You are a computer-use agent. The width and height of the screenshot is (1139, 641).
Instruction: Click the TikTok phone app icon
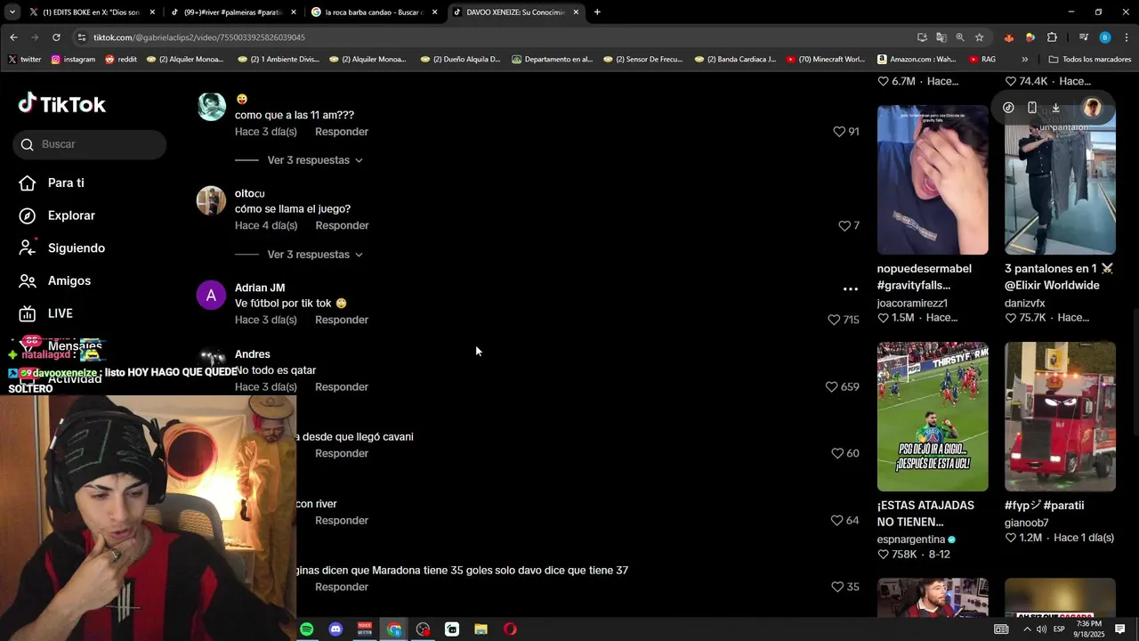coord(1032,108)
